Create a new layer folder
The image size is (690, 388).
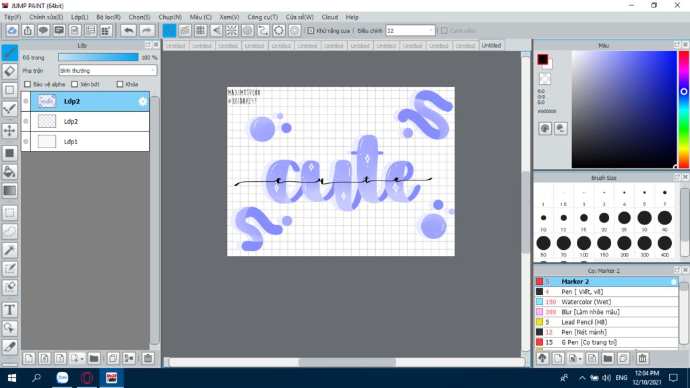pyautogui.click(x=94, y=358)
